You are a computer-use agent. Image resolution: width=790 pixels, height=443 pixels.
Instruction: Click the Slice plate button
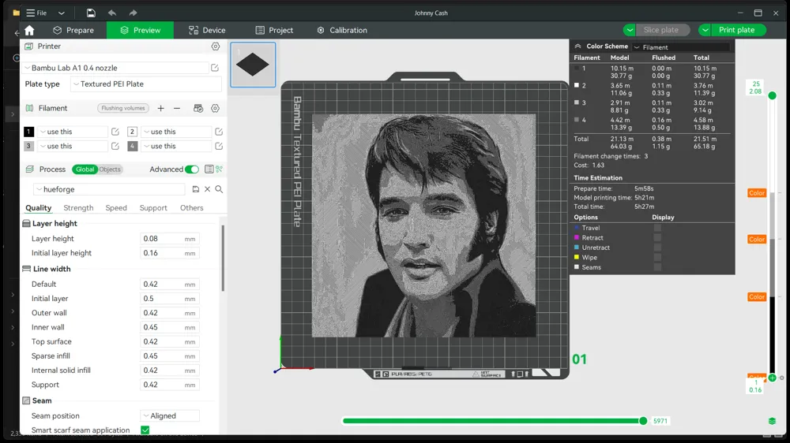663,30
